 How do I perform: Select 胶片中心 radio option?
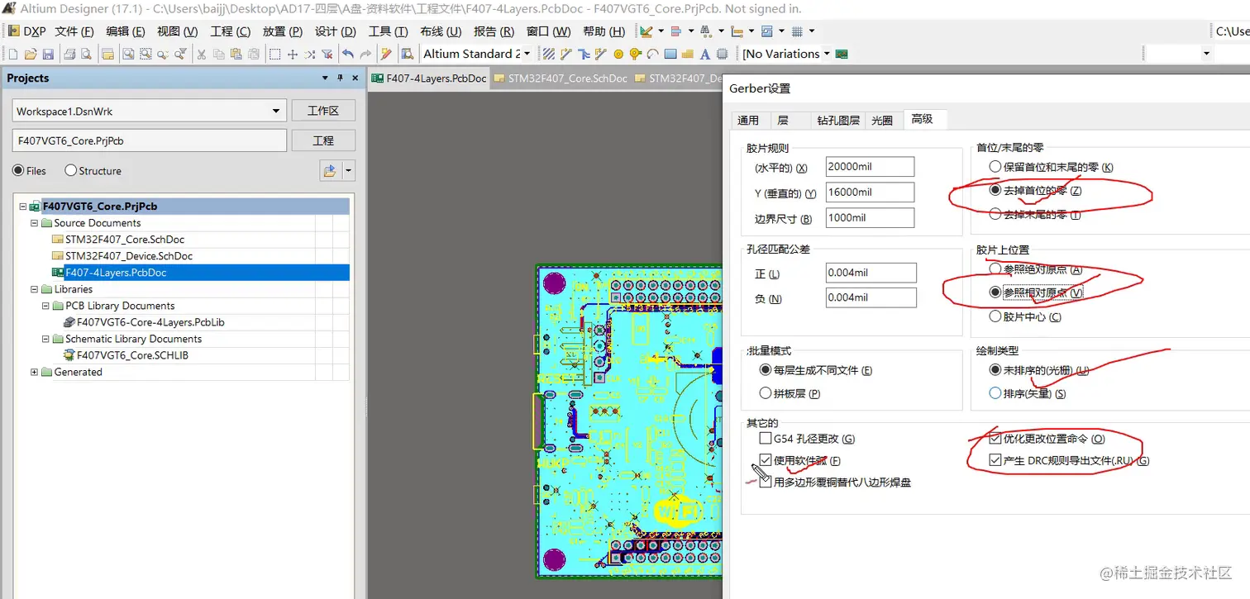click(x=995, y=316)
